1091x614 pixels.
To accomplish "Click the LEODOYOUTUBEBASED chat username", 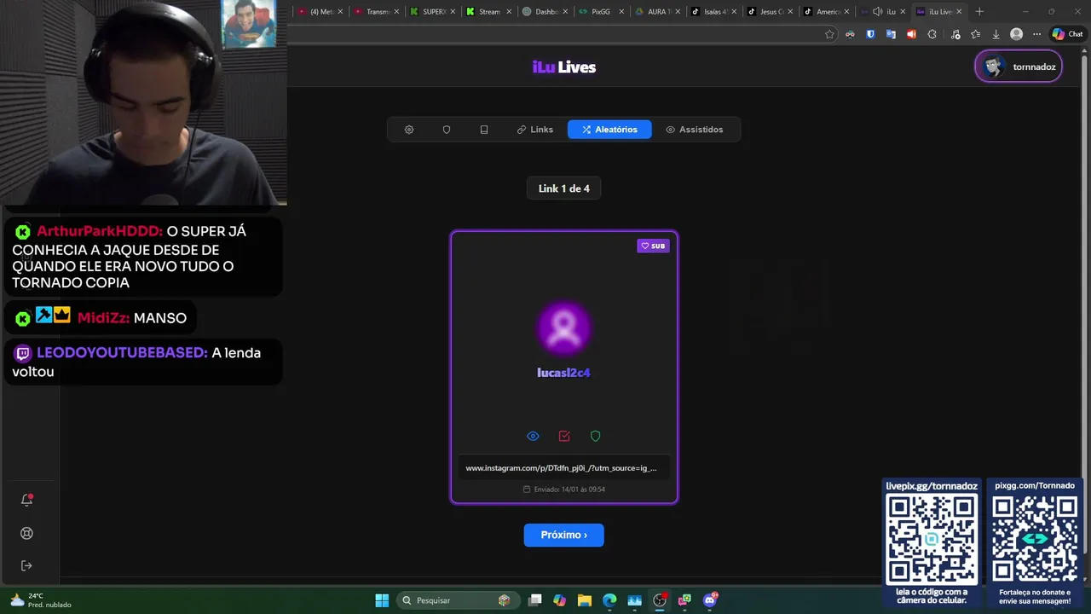I will tap(122, 353).
